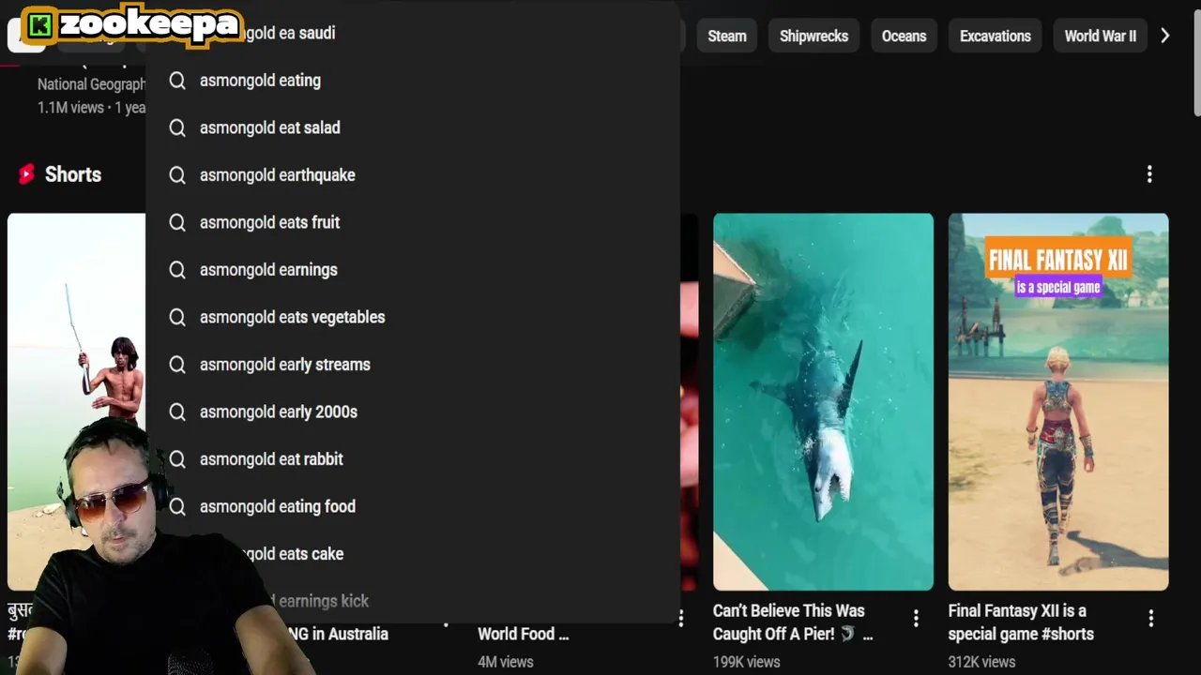The width and height of the screenshot is (1201, 675).
Task: Click magnifier icon beside 'asmongold earthquake'
Action: click(177, 175)
